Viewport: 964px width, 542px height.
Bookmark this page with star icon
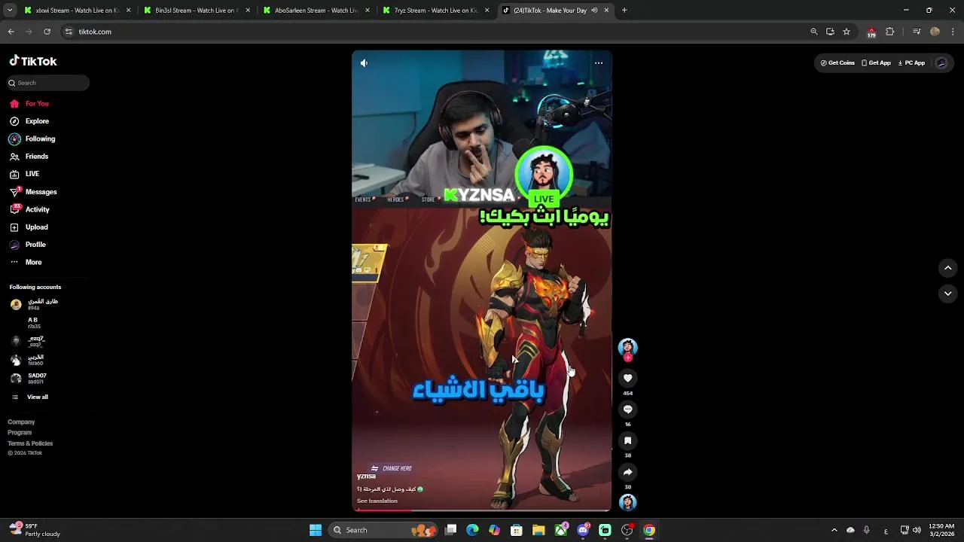click(847, 32)
